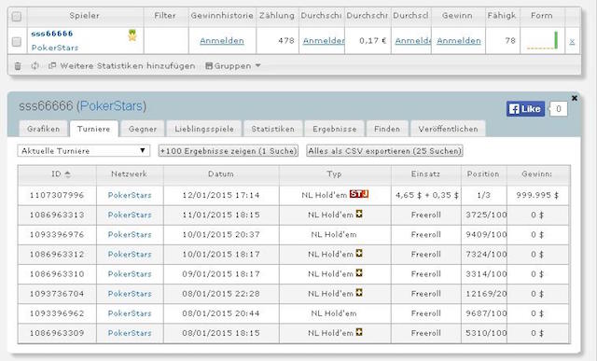Click date 11/01/2015 18:15
Screen dimensions: 597x361
point(221,215)
